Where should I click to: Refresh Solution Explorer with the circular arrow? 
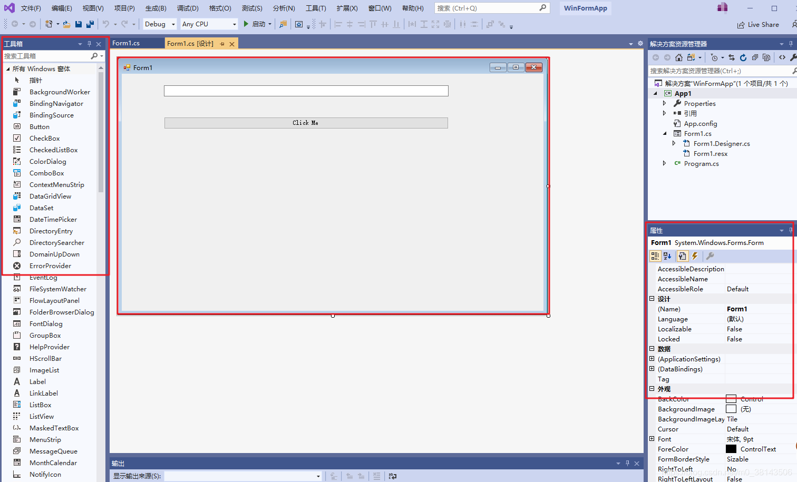point(743,57)
